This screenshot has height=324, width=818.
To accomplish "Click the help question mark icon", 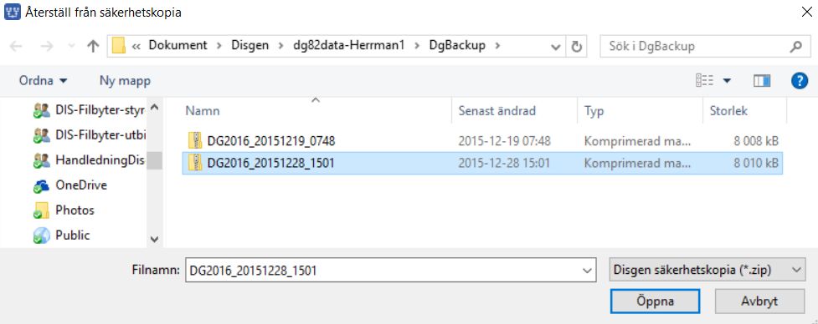I will (x=800, y=81).
